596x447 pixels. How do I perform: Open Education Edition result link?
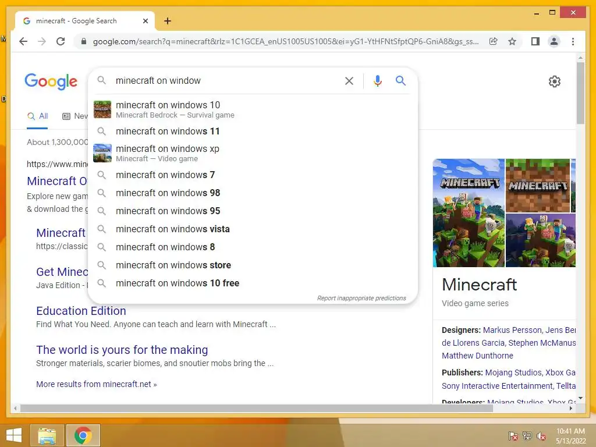pyautogui.click(x=81, y=311)
